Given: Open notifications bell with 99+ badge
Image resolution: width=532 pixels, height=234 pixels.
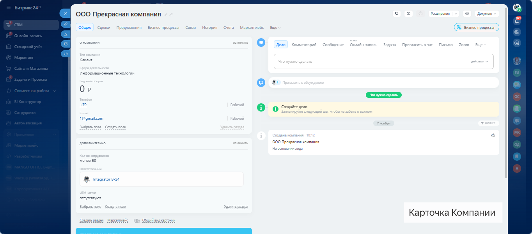Looking at the screenshot, I should pos(517,21).
